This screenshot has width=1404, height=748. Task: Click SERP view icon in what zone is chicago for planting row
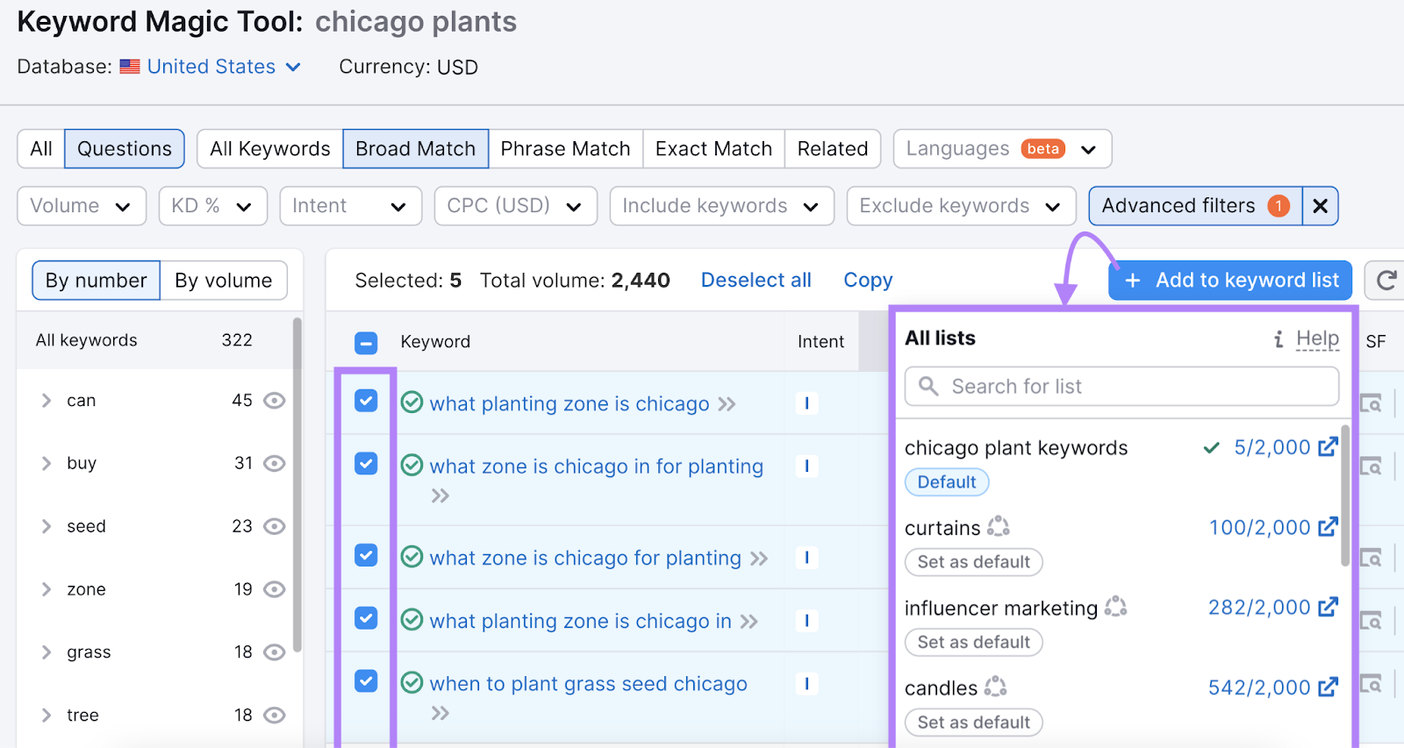(1371, 558)
